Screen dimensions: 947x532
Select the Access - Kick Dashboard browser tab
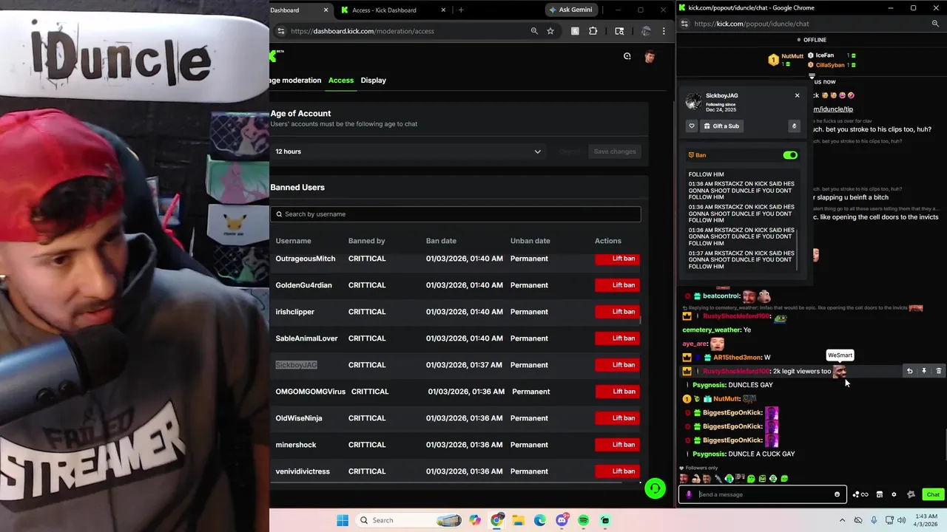tap(393, 10)
